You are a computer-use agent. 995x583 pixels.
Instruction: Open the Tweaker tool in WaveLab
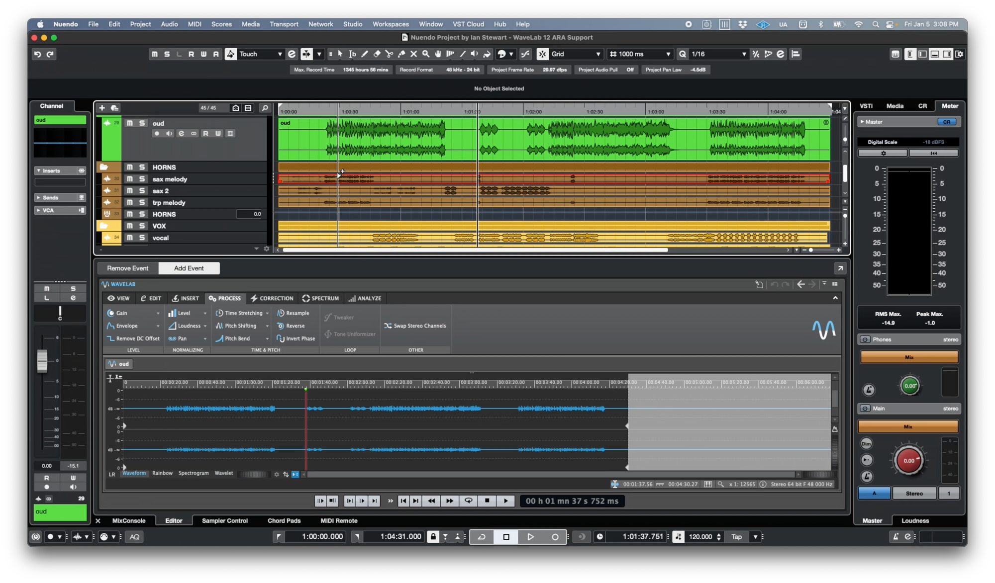[x=344, y=317]
